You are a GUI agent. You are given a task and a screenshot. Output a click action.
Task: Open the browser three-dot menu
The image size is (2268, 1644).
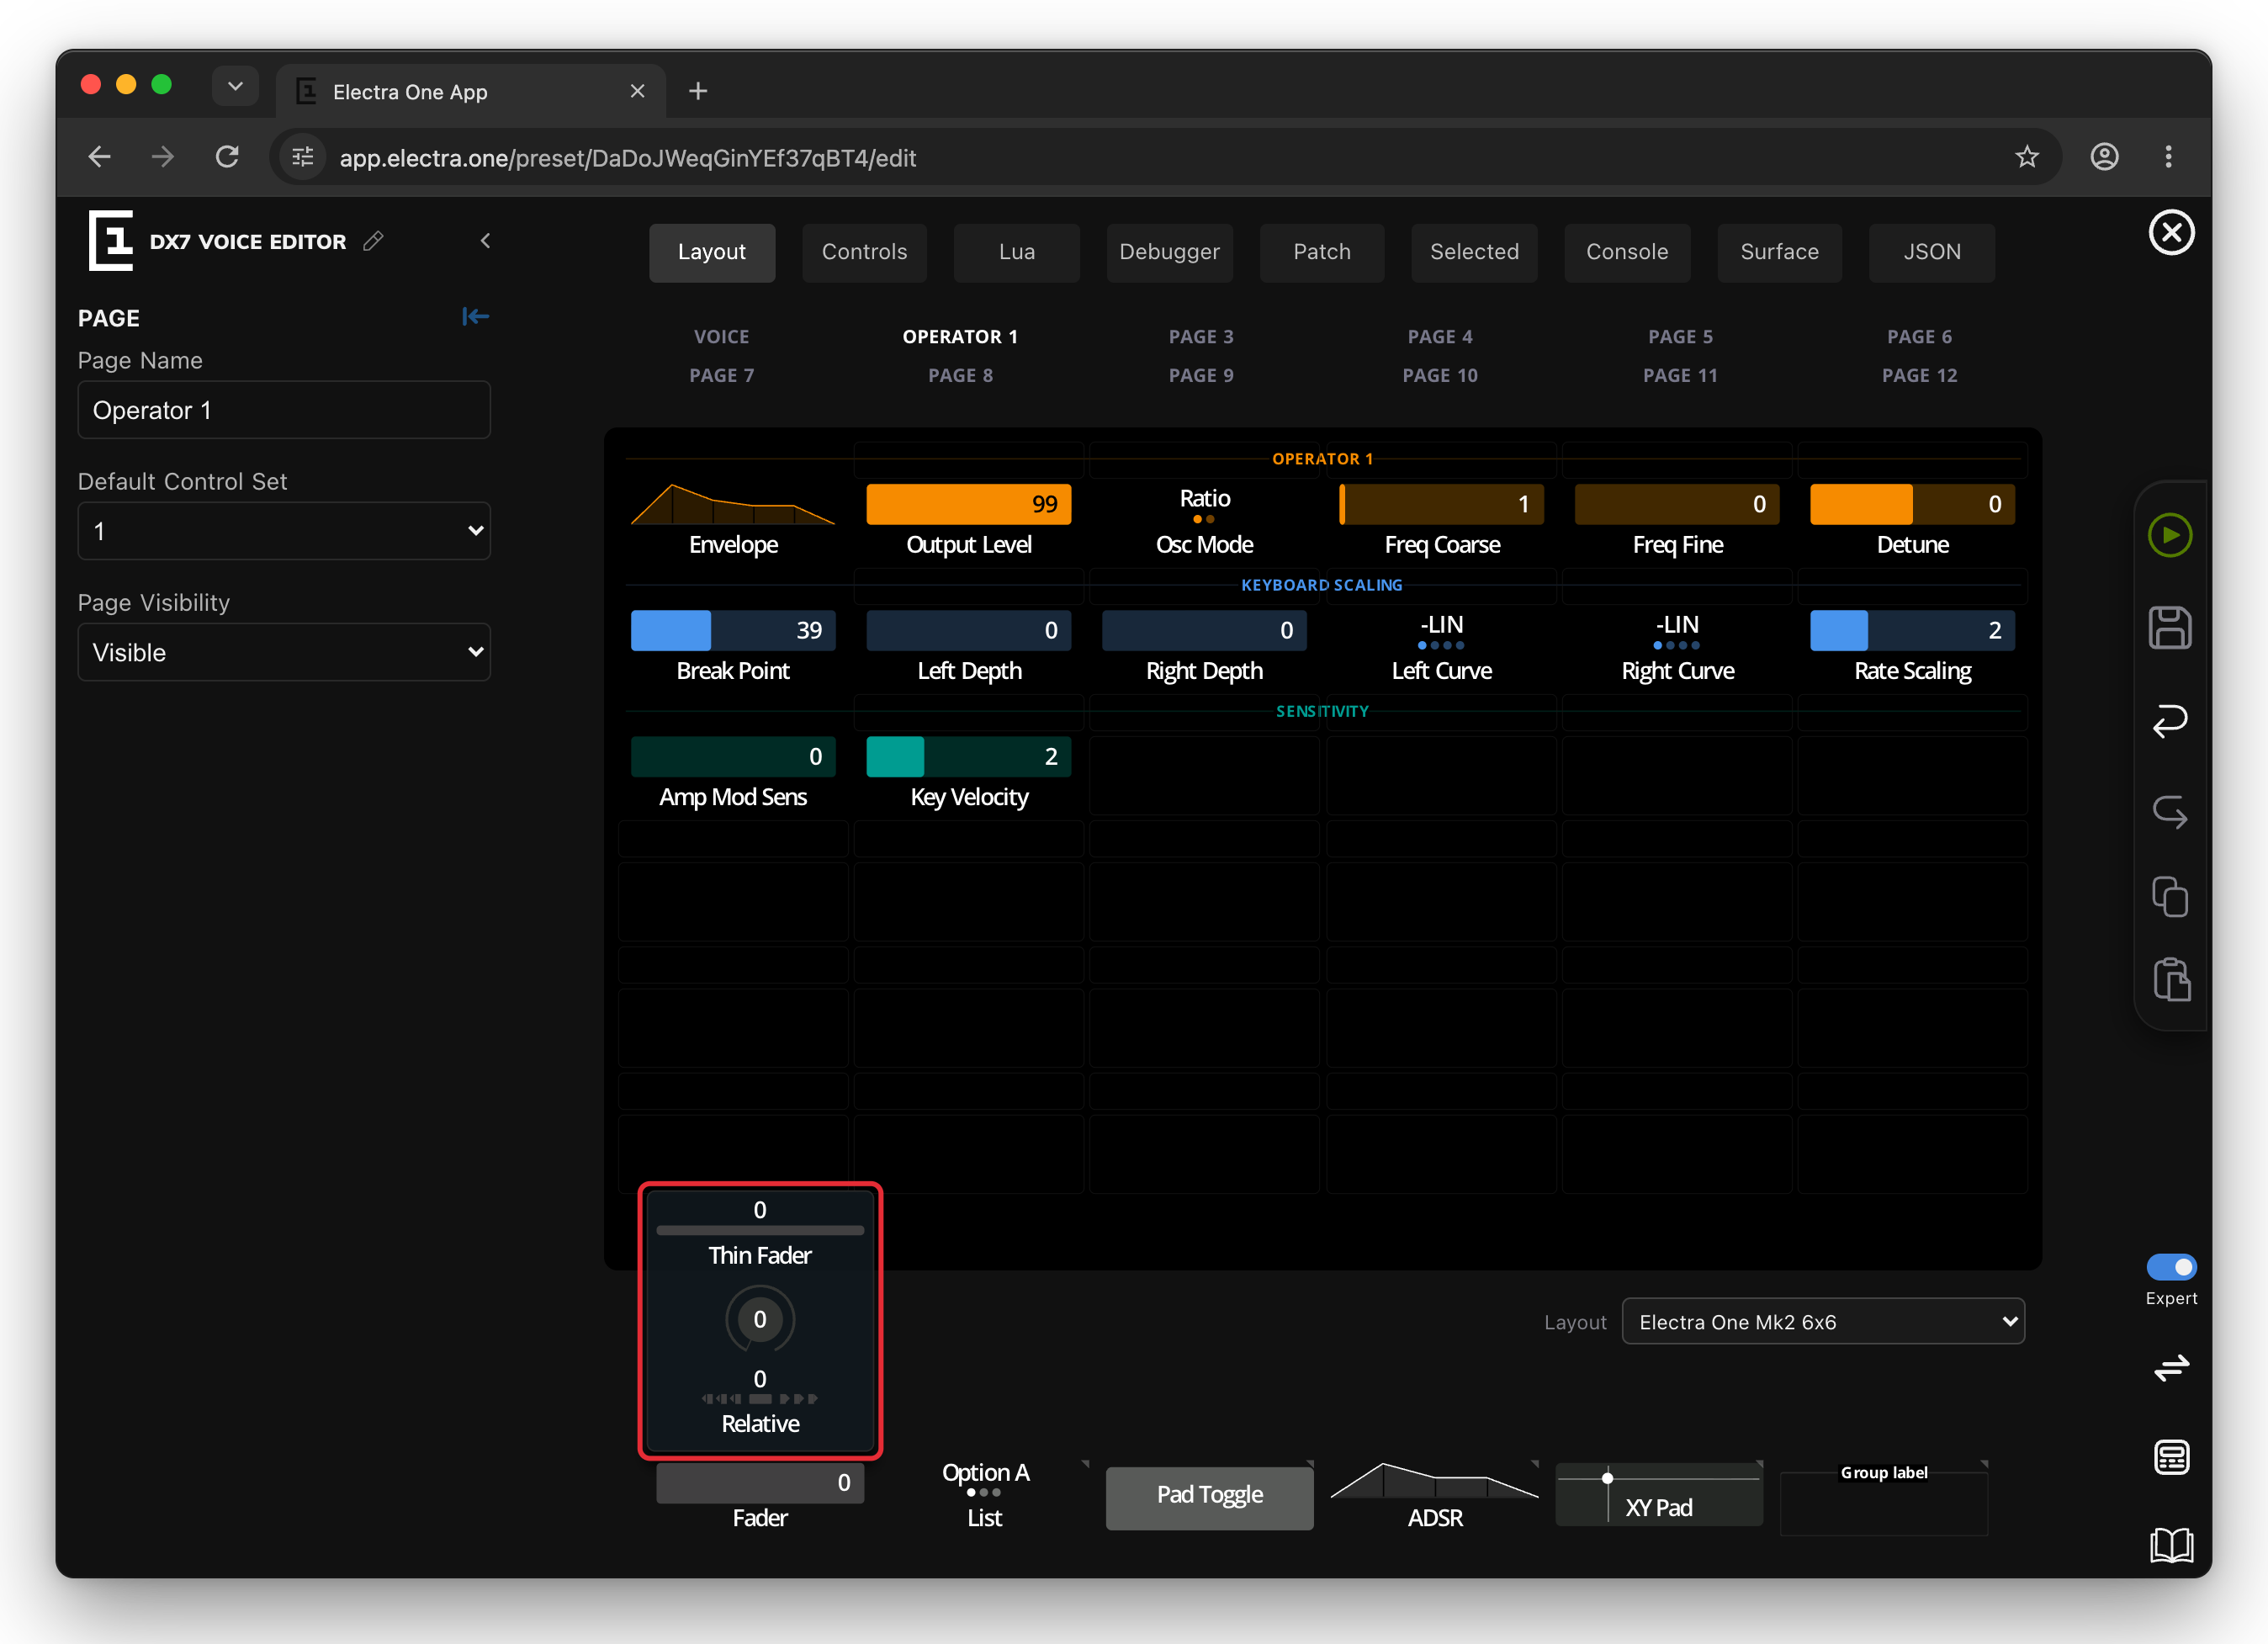2168,157
